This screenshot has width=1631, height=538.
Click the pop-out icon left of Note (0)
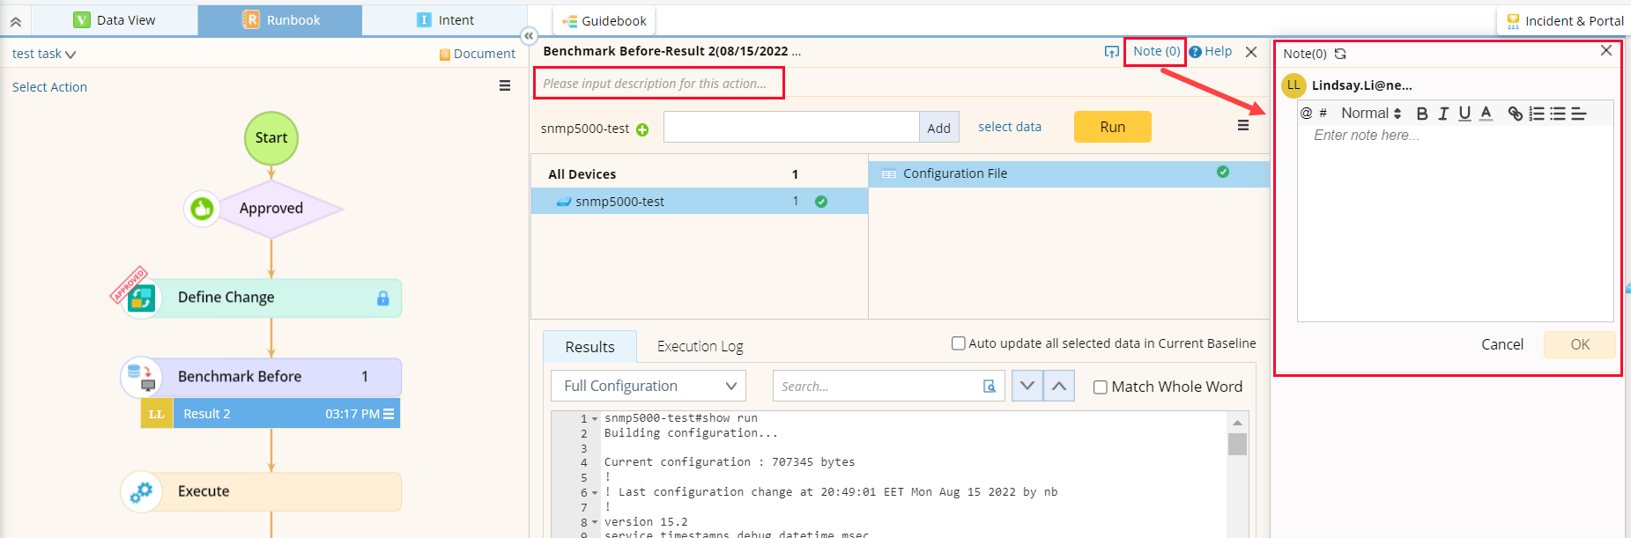pyautogui.click(x=1111, y=52)
